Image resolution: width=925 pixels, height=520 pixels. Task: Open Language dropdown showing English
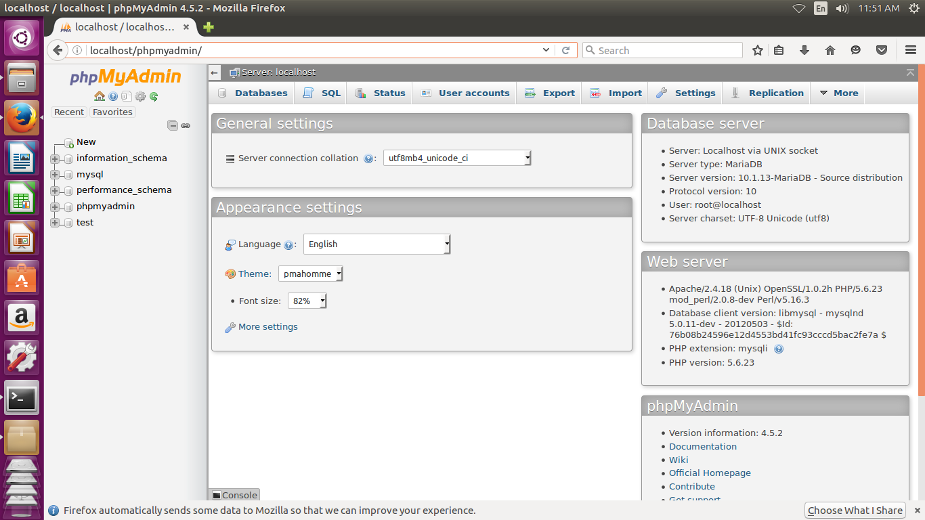(377, 244)
